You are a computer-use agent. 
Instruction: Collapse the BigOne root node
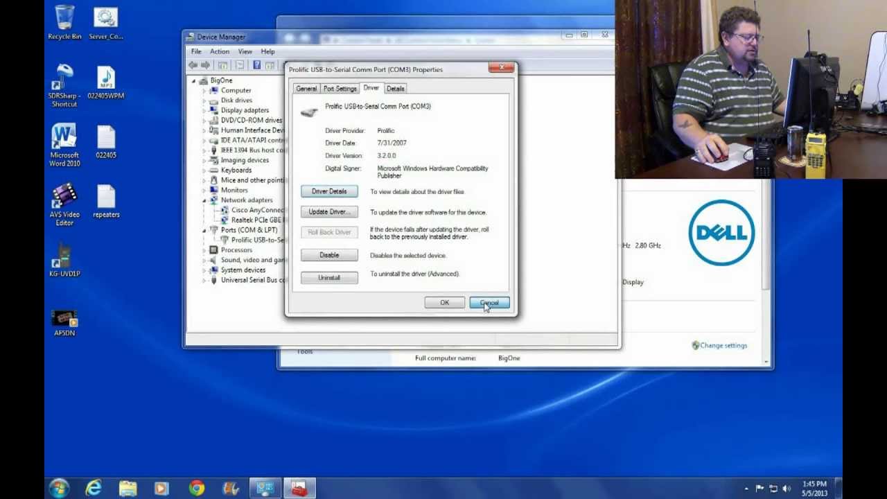point(194,80)
